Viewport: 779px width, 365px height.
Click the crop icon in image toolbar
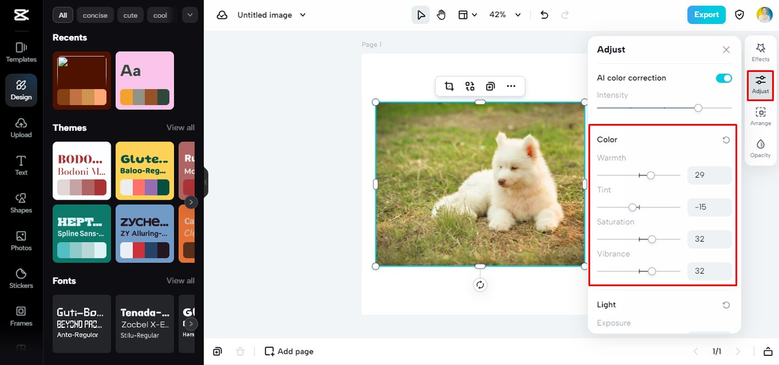[449, 86]
